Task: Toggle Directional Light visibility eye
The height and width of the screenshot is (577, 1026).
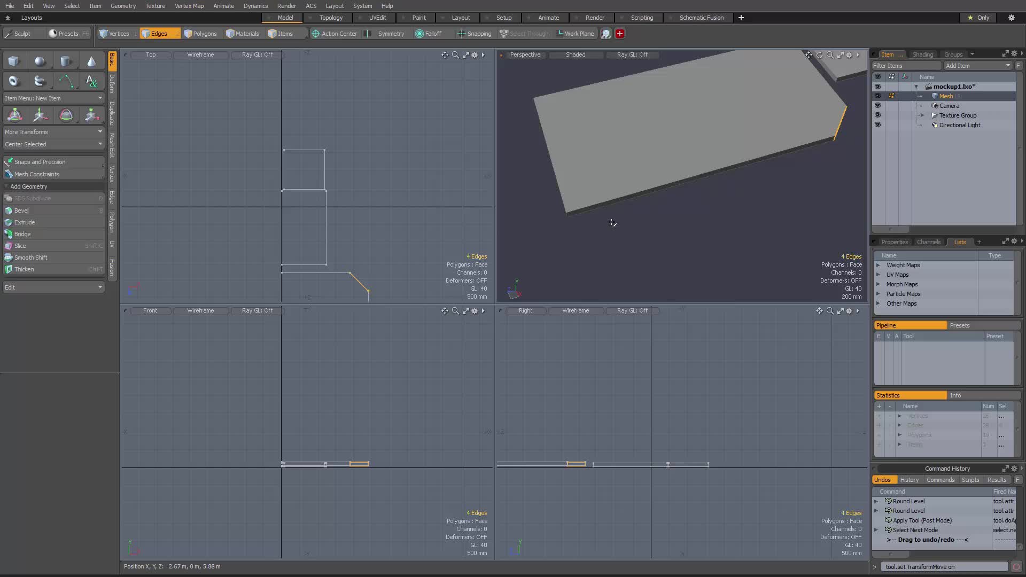Action: click(877, 125)
